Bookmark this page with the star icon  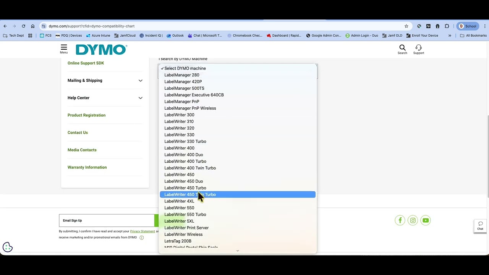point(406,26)
